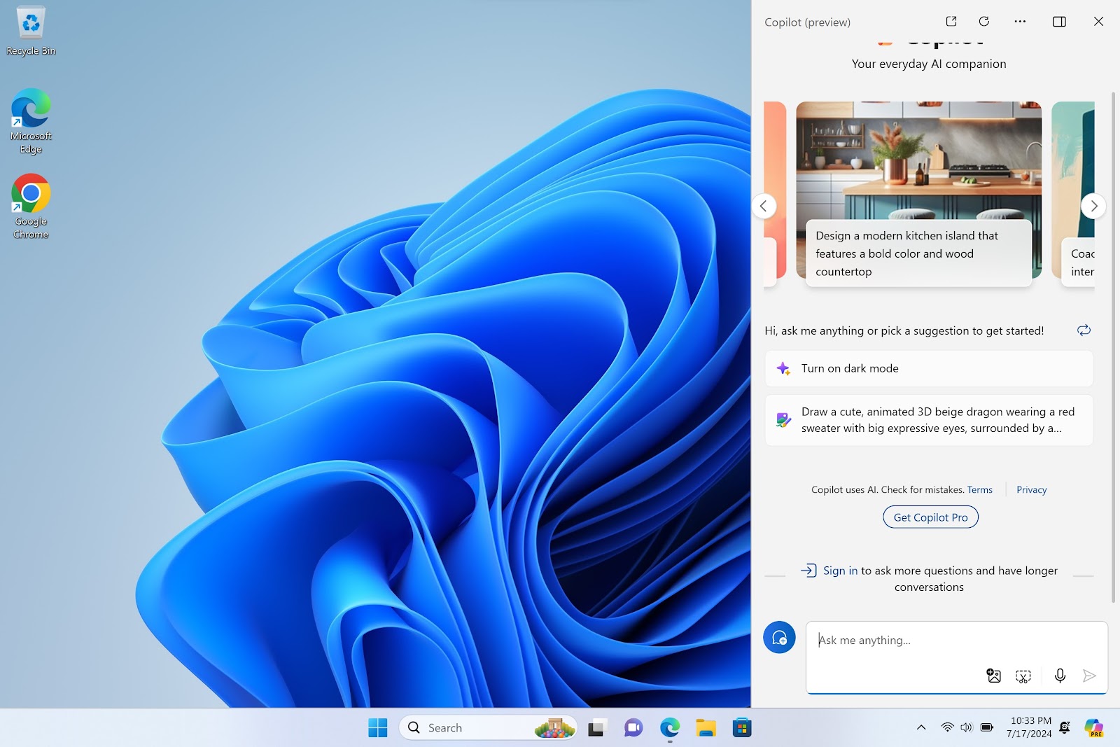The height and width of the screenshot is (747, 1120).
Task: Select the Recycle Bin desktop icon
Action: pyautogui.click(x=31, y=32)
